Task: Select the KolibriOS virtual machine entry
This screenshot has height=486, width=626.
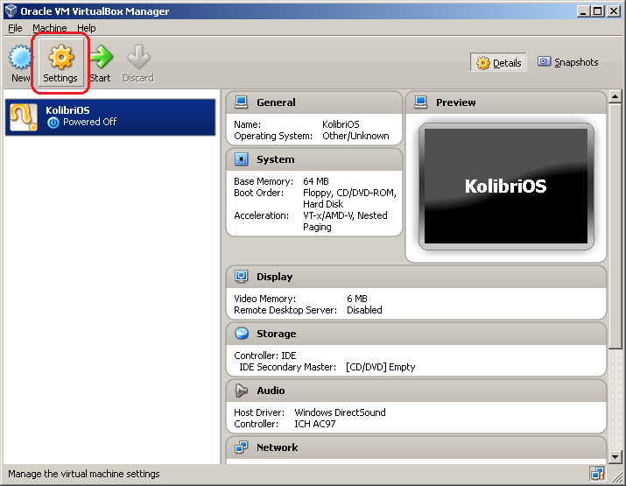Action: click(110, 116)
